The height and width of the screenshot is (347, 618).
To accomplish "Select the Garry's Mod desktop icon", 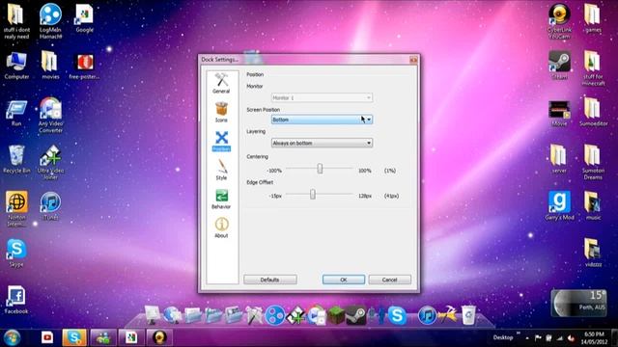I will click(x=559, y=206).
